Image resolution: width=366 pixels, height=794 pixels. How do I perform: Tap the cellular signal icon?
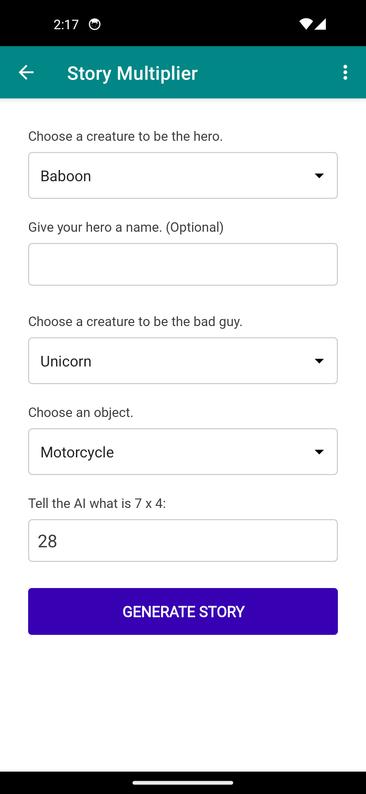click(x=320, y=24)
